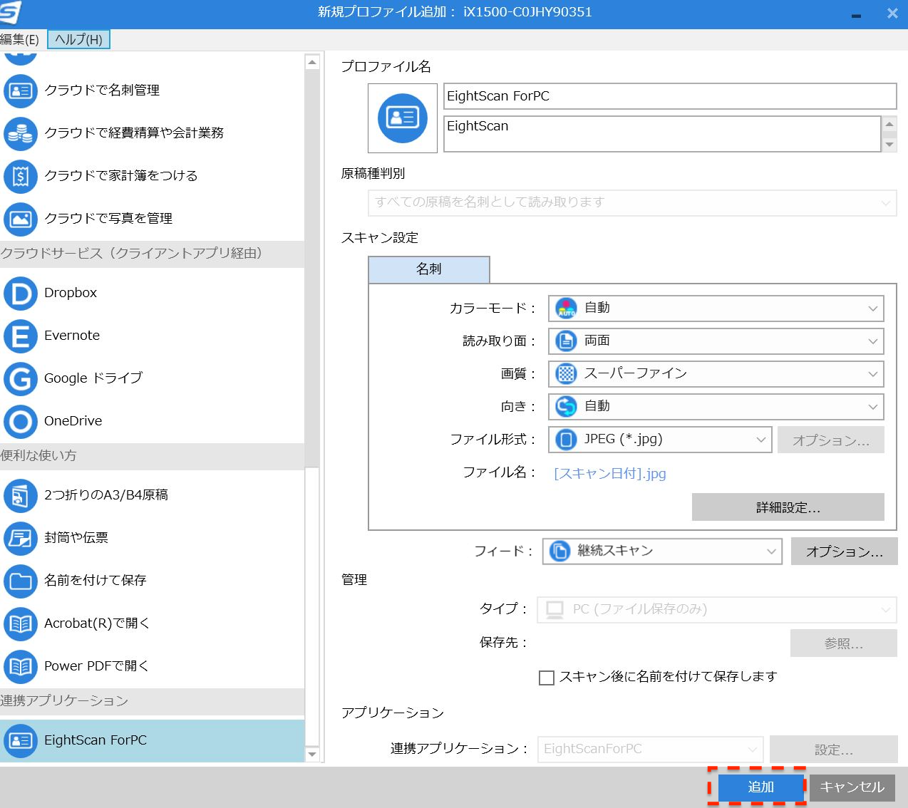908x808 pixels.
Task: Open the 編集(E) menu
Action: click(x=19, y=40)
